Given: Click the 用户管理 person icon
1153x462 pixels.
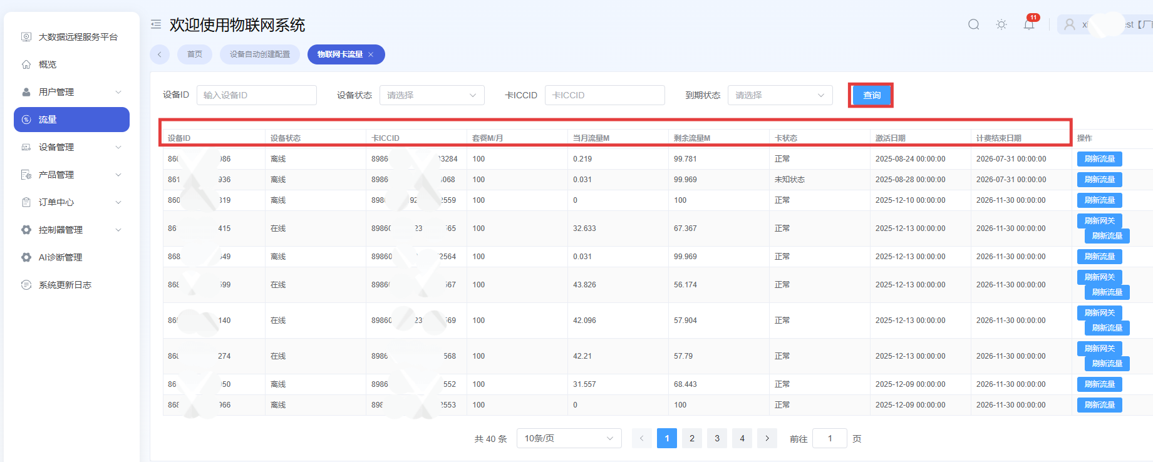Looking at the screenshot, I should [26, 92].
